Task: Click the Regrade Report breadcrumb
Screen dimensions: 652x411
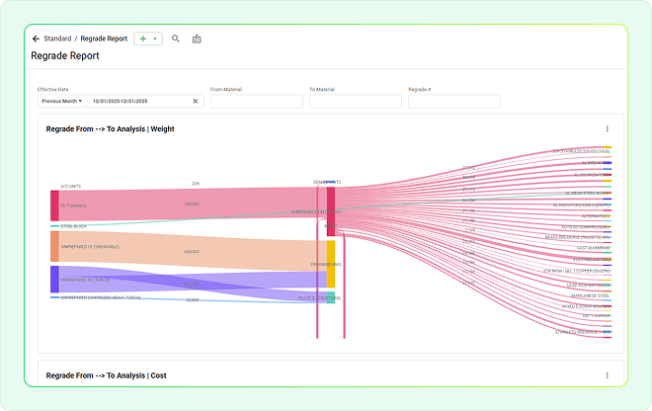Action: click(x=103, y=39)
